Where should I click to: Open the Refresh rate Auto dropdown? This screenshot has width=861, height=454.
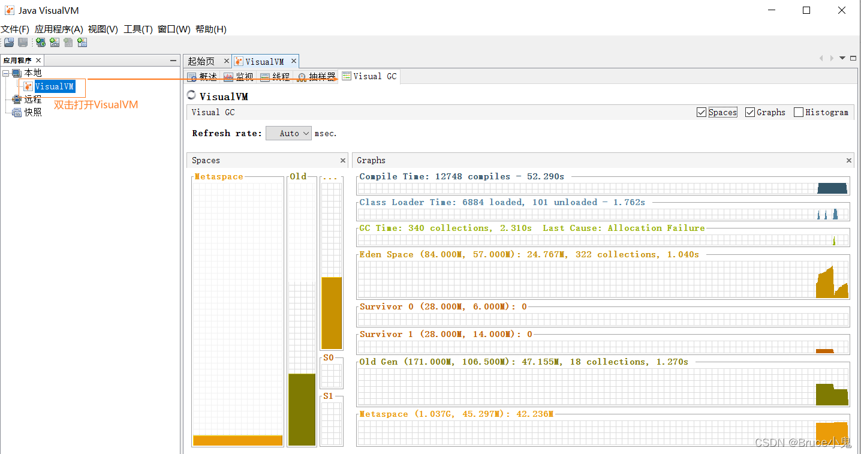[289, 133]
